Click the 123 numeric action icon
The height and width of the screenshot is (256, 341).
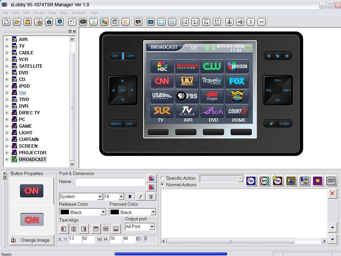click(x=264, y=181)
